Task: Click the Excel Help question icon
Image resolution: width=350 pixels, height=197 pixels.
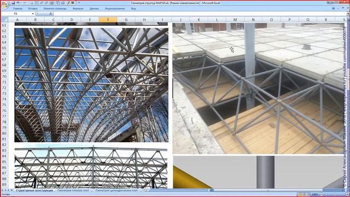Action: 333,9
